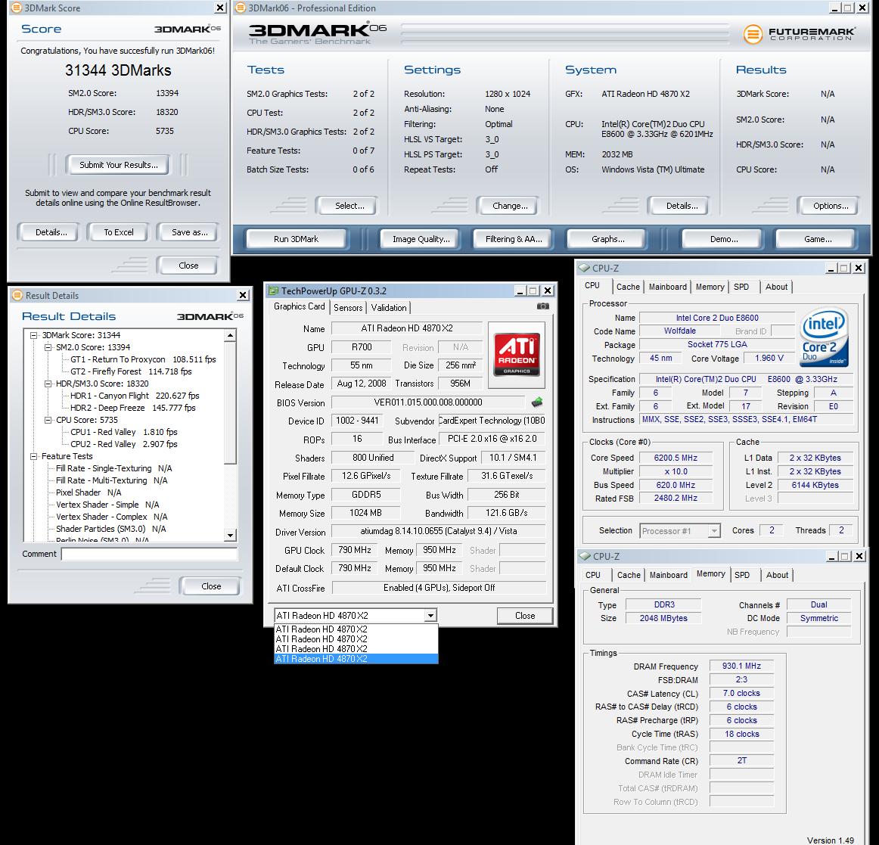Click the Result Details title bar icon

[17, 296]
